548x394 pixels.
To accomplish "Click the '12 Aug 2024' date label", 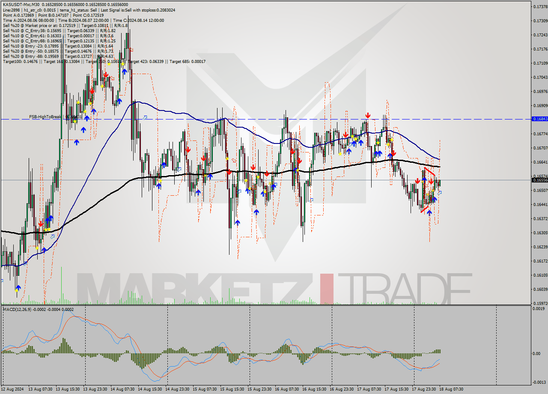I will (12, 389).
